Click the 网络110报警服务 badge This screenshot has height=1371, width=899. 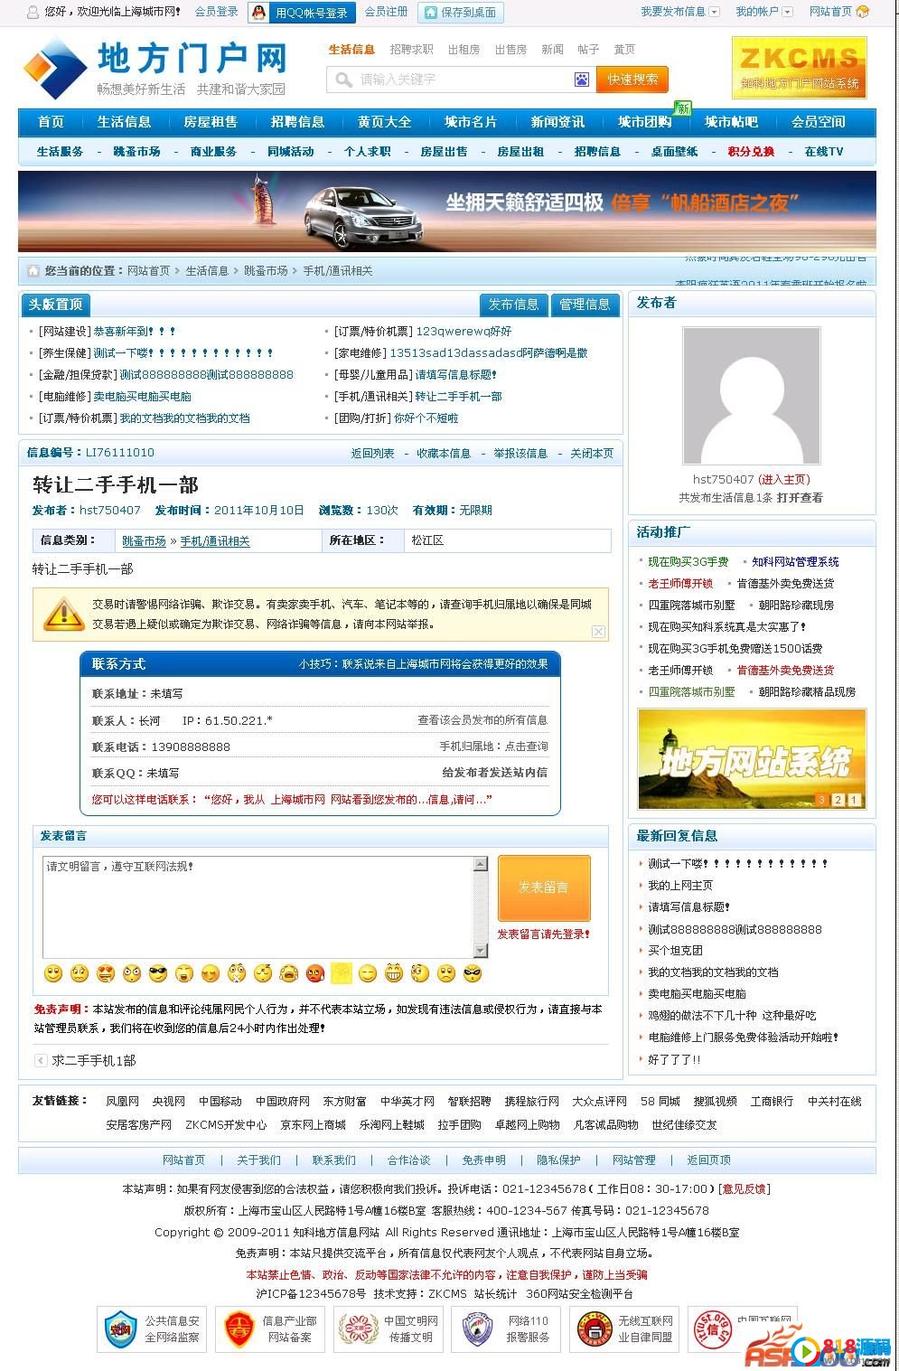click(x=506, y=1329)
